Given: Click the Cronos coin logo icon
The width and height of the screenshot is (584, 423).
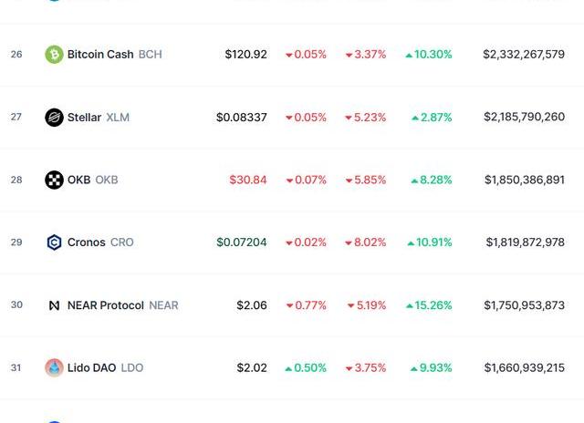Looking at the screenshot, I should pyautogui.click(x=54, y=242).
